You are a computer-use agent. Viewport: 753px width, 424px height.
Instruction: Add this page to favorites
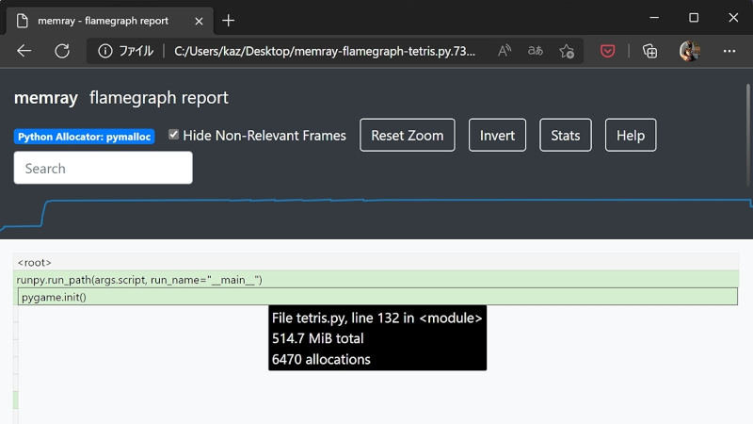(x=567, y=51)
